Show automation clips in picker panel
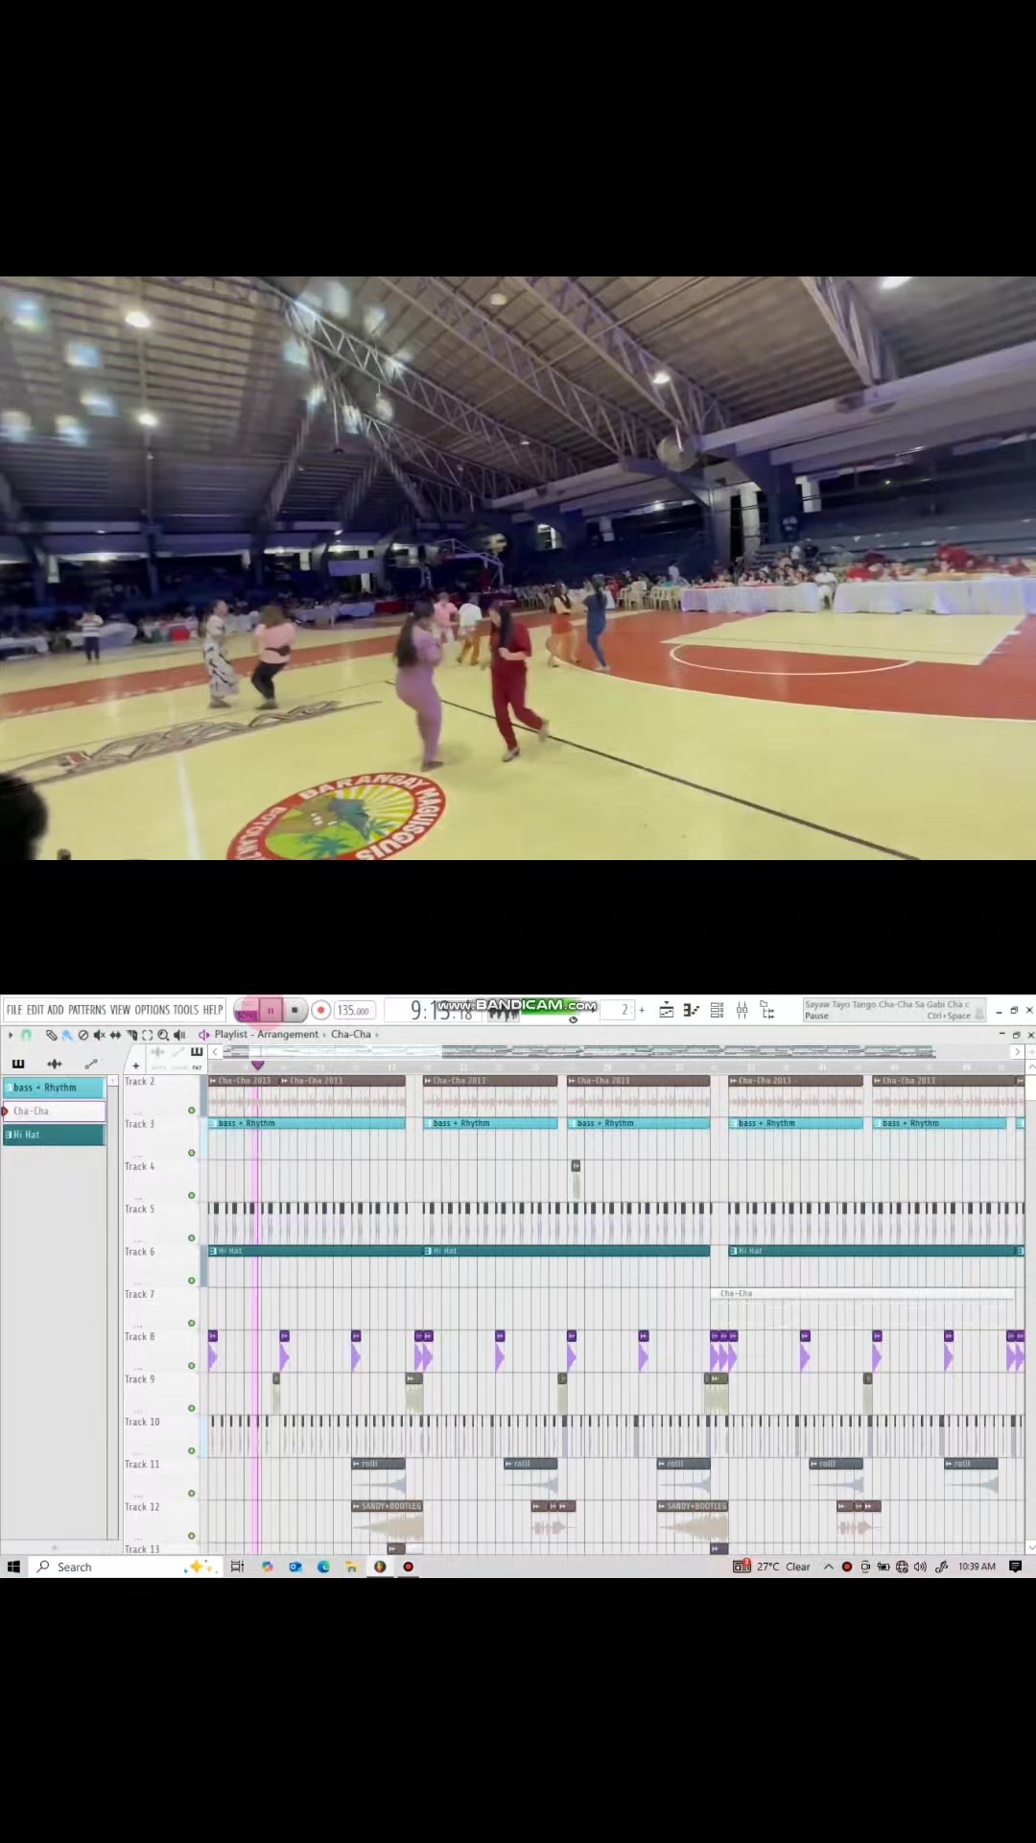 point(91,1064)
